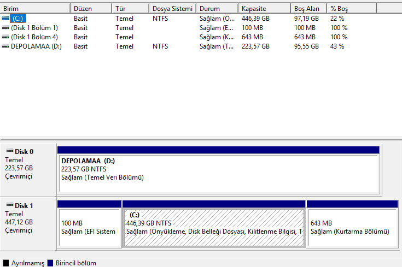The width and height of the screenshot is (402, 267).
Task: Click the black Ayrılmamış legend swatch
Action: pos(5,263)
